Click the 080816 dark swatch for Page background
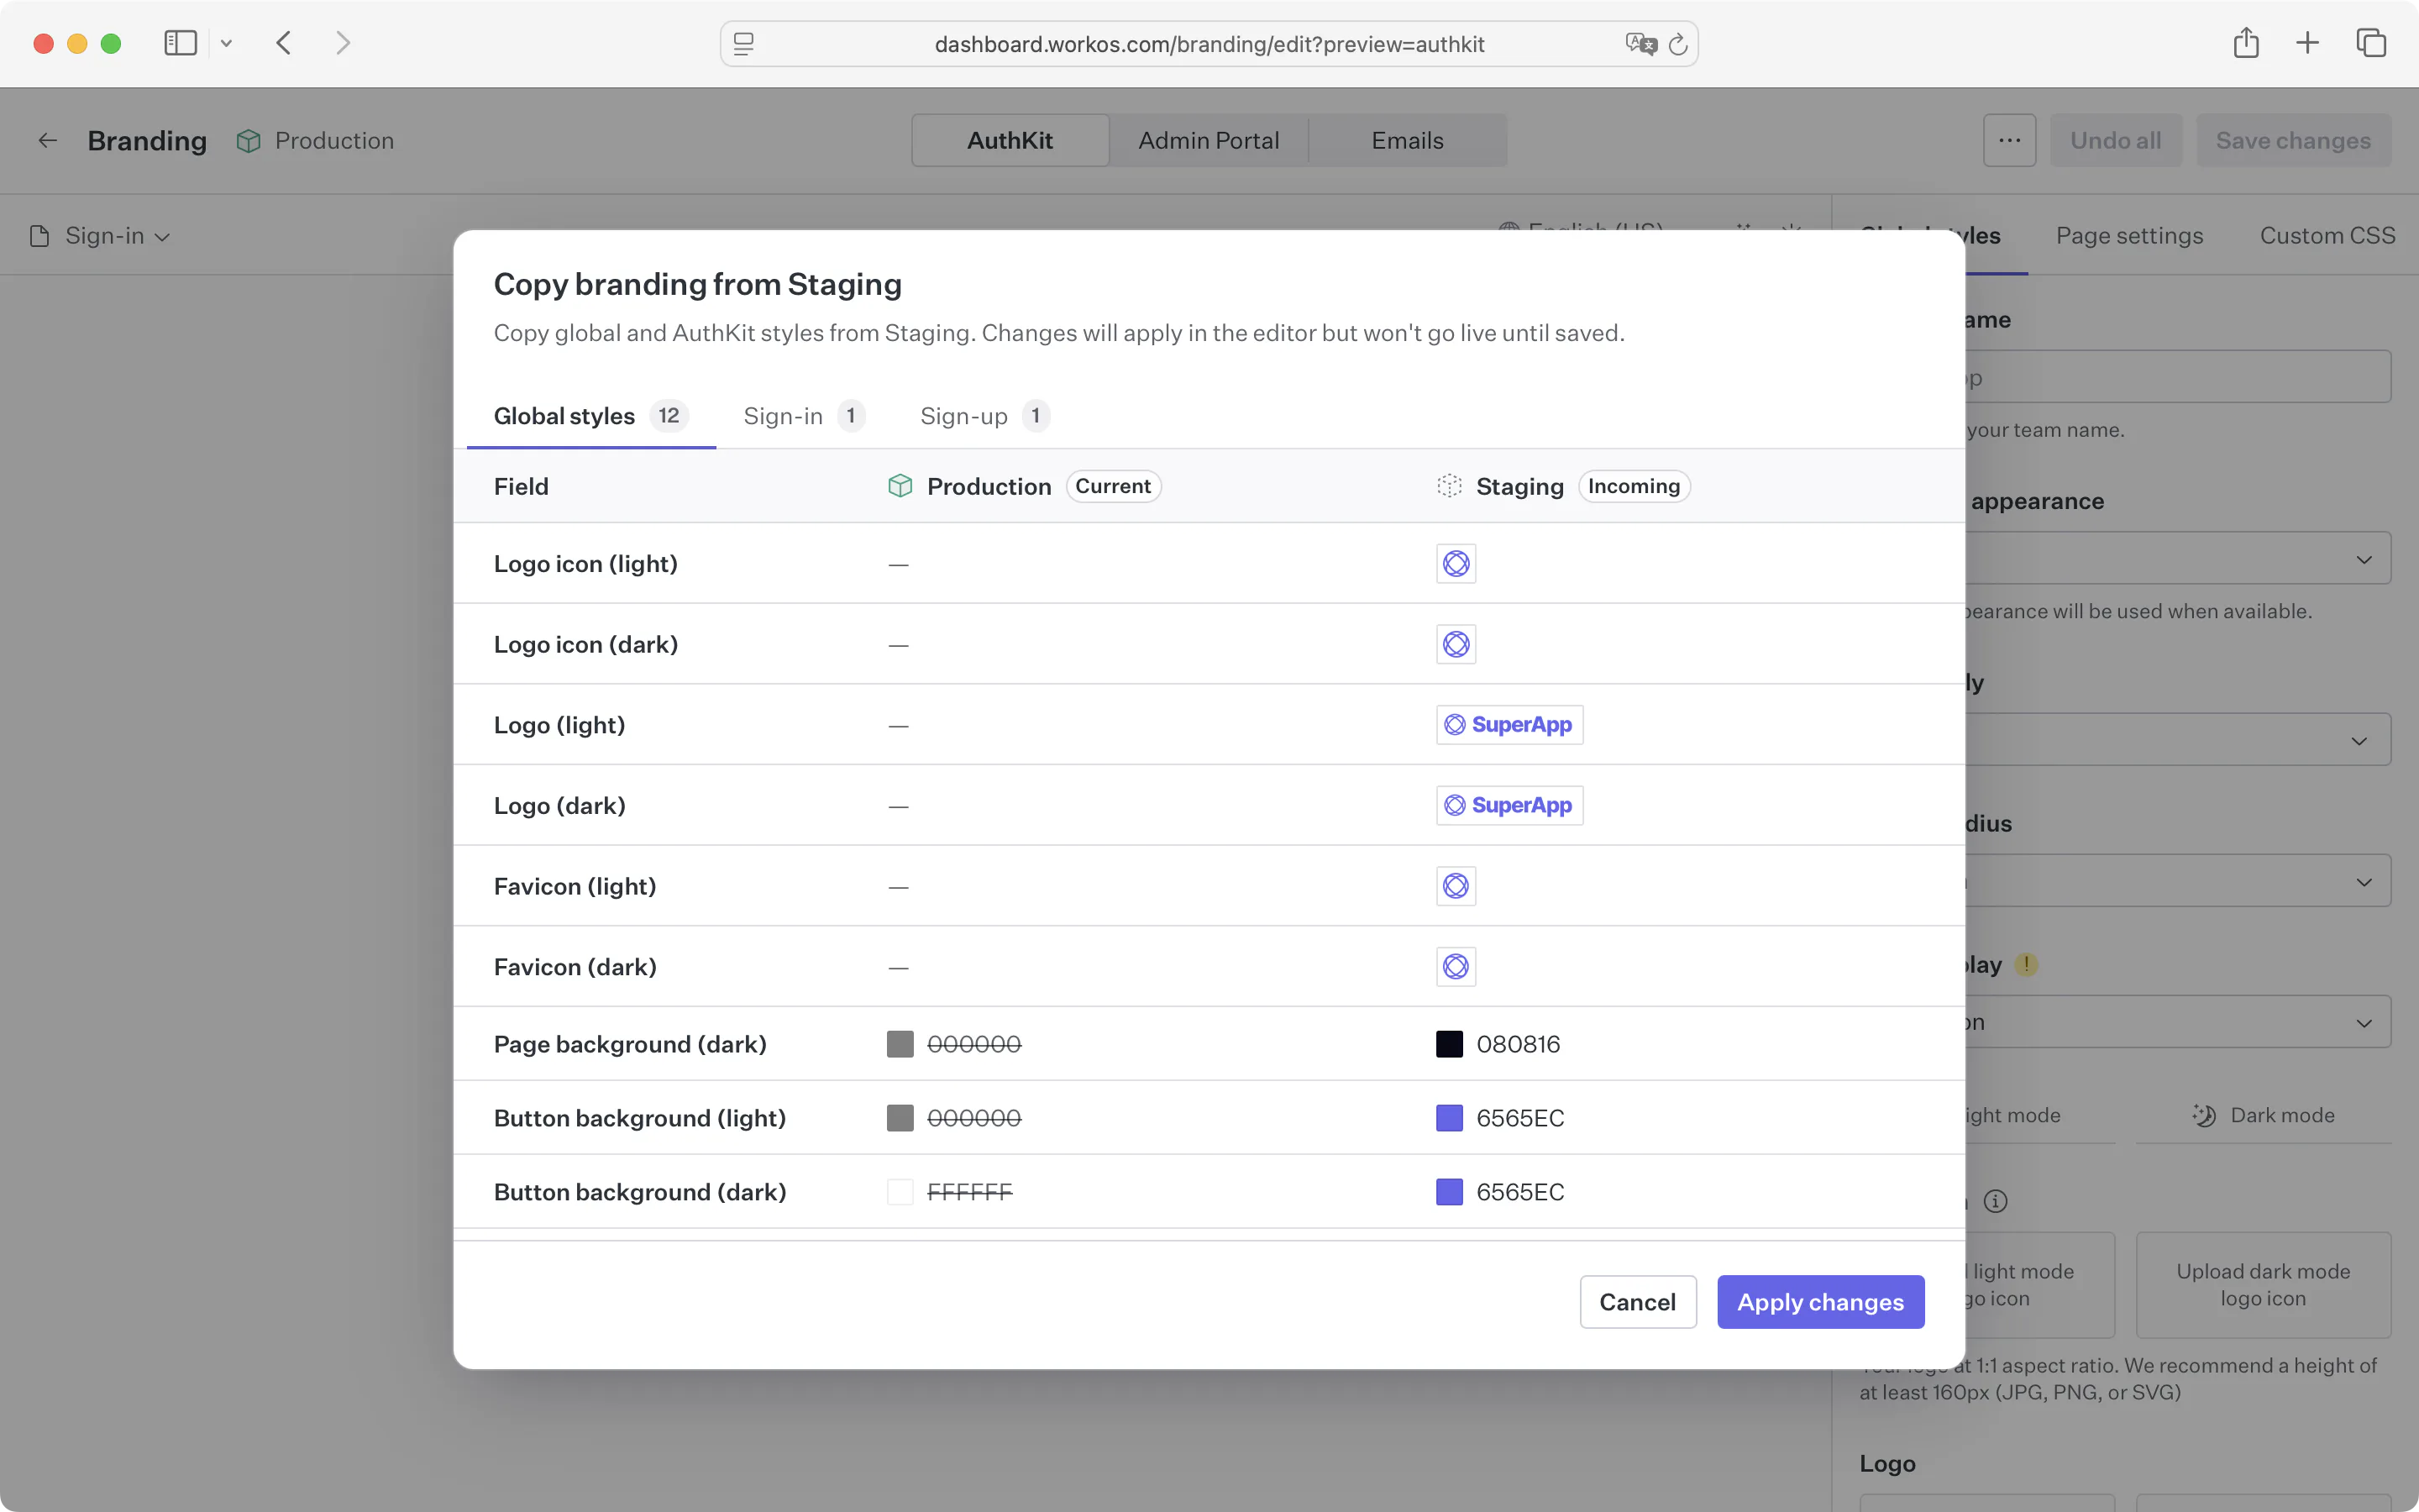Image resolution: width=2419 pixels, height=1512 pixels. pos(1450,1044)
